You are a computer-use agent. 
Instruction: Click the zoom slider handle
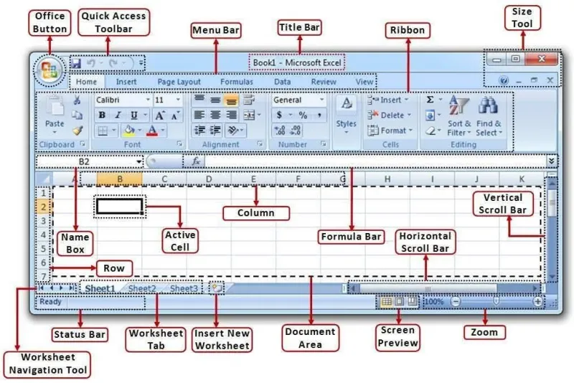point(496,301)
